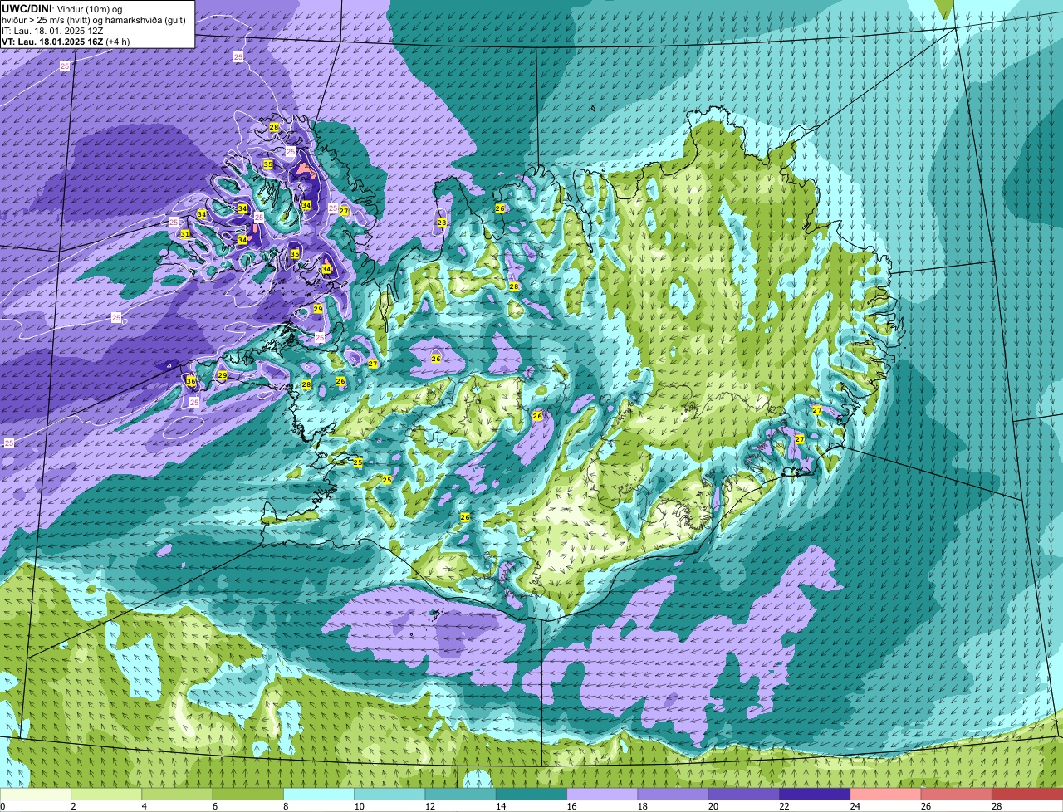Image resolution: width=1063 pixels, height=812 pixels.
Task: Click the 4–6 m/s legend color swatch
Action: pyautogui.click(x=178, y=794)
